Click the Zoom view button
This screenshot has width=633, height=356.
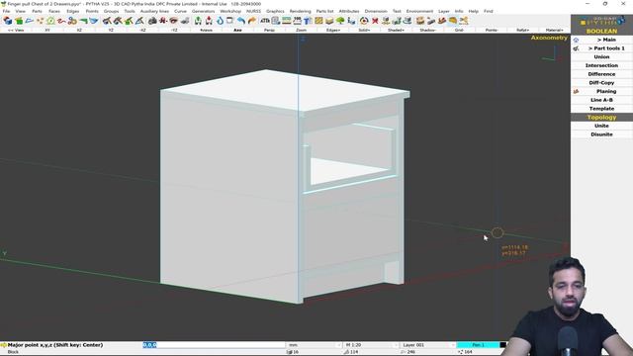(x=301, y=31)
